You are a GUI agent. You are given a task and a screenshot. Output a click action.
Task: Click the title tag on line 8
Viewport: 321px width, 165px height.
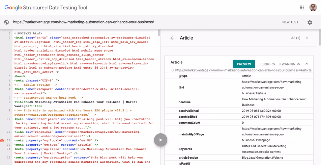point(76,104)
